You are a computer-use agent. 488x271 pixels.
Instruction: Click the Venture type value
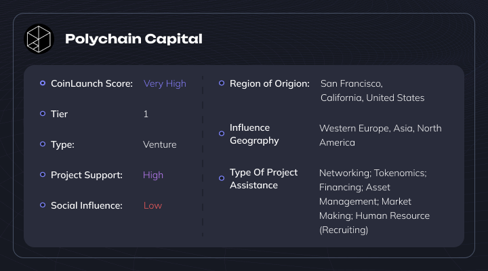[x=160, y=144]
